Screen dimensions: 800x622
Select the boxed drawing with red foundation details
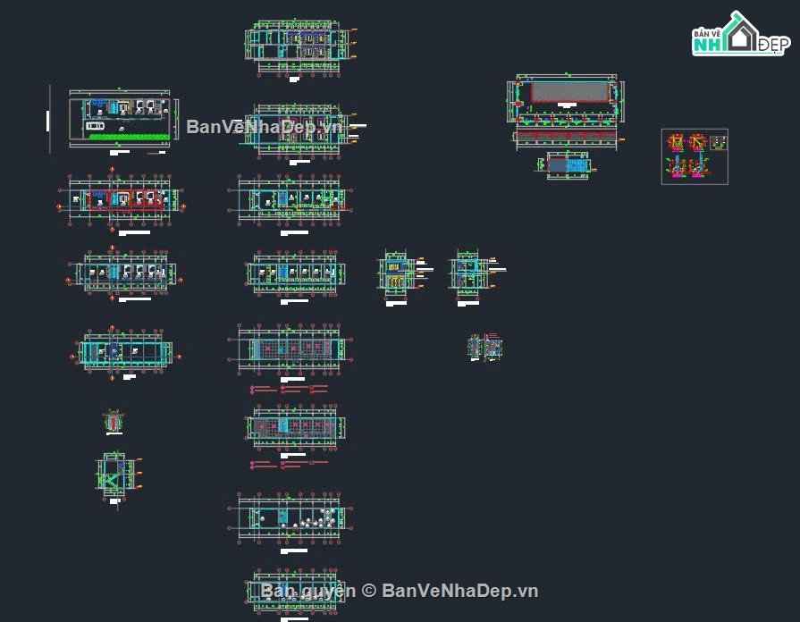695,156
